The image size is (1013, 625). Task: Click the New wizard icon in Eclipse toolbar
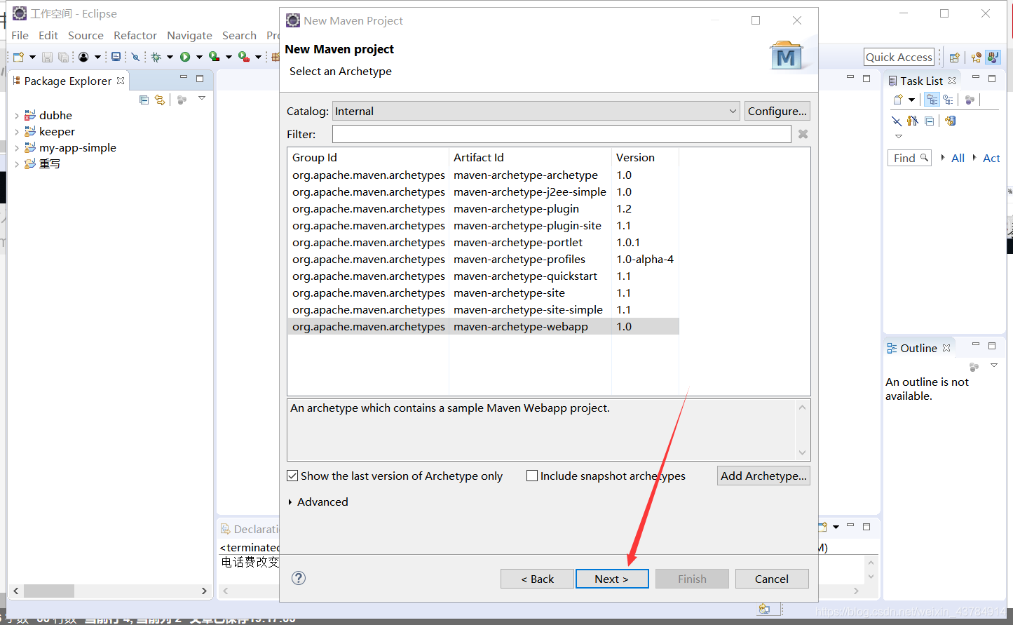click(18, 57)
